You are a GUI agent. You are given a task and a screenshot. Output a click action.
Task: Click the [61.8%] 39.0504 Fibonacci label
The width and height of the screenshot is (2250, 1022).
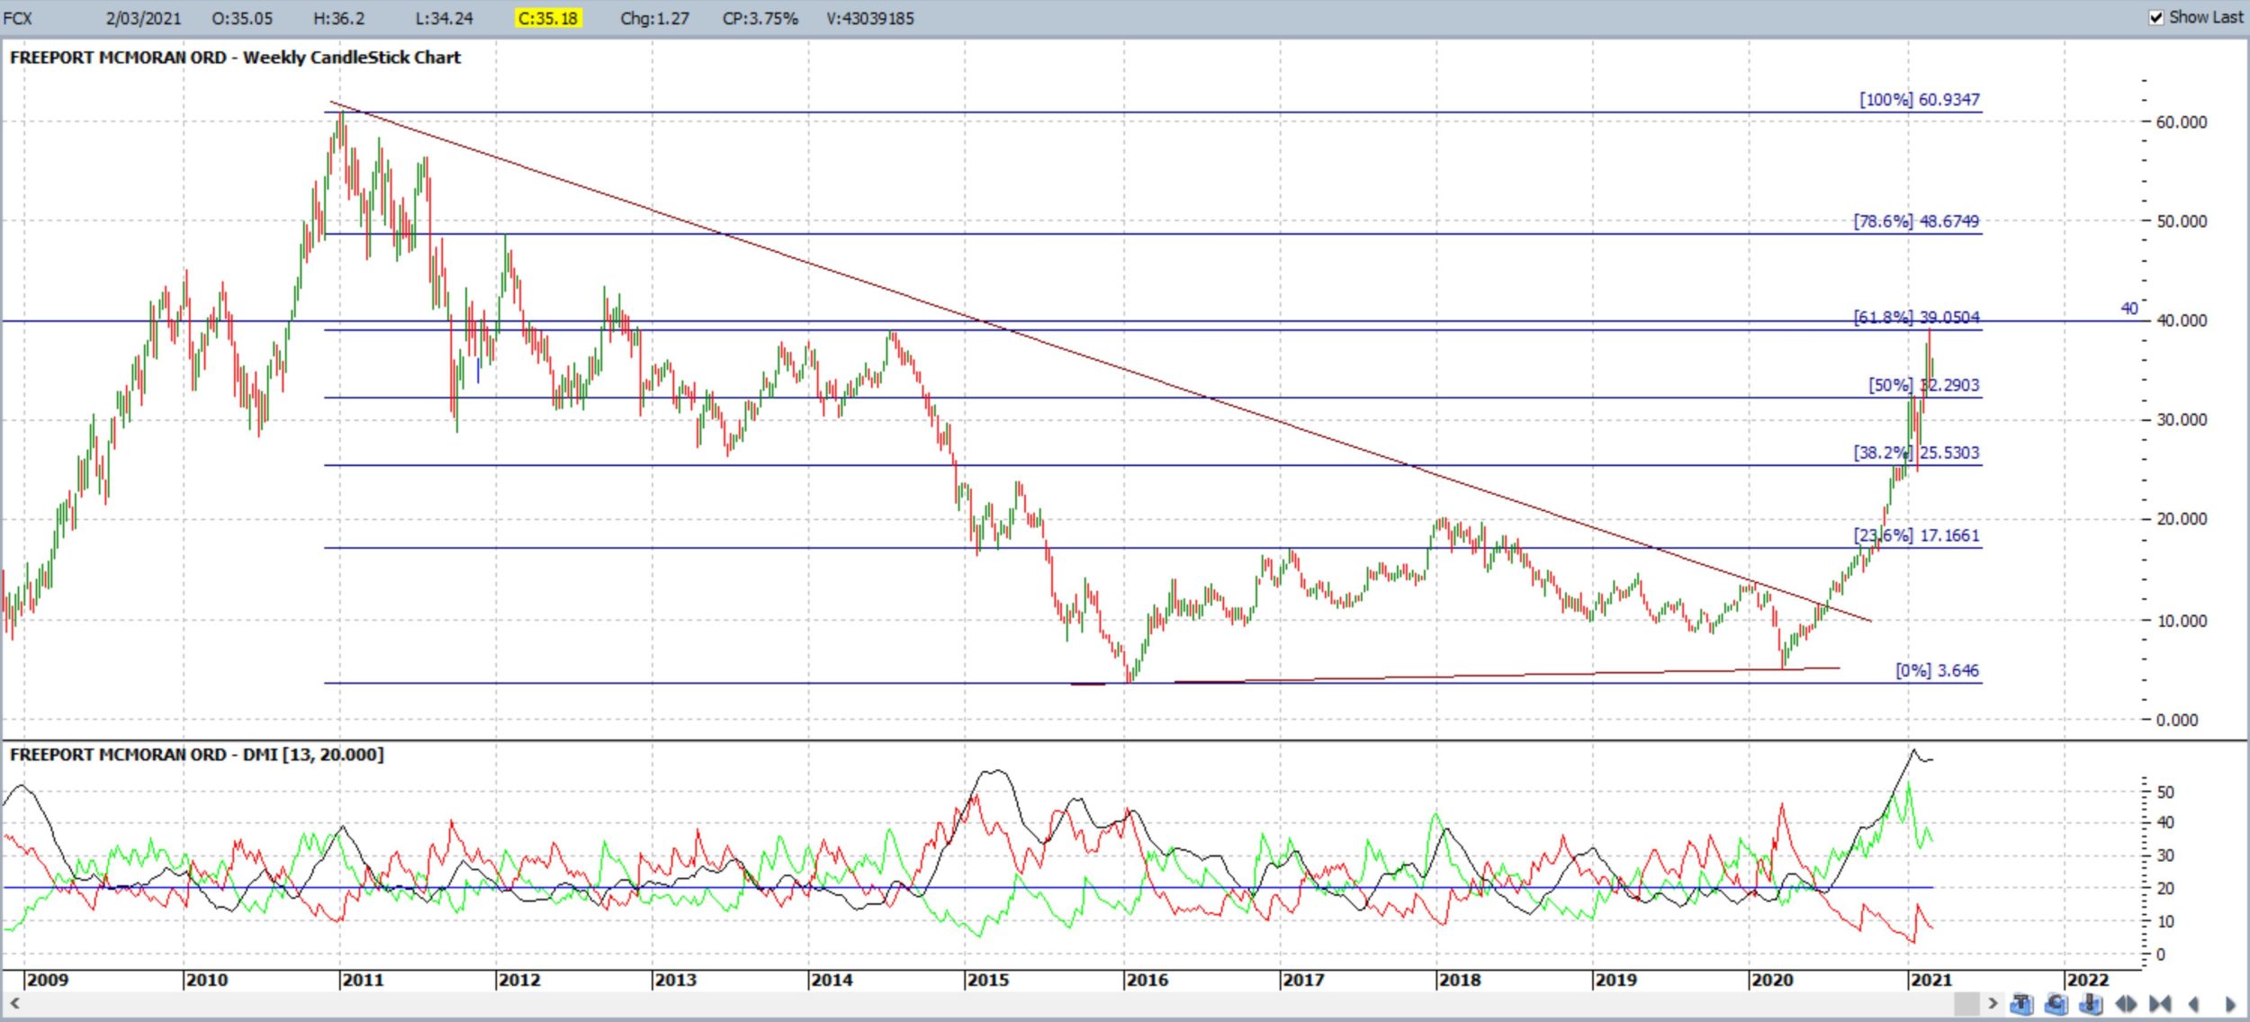(1917, 317)
